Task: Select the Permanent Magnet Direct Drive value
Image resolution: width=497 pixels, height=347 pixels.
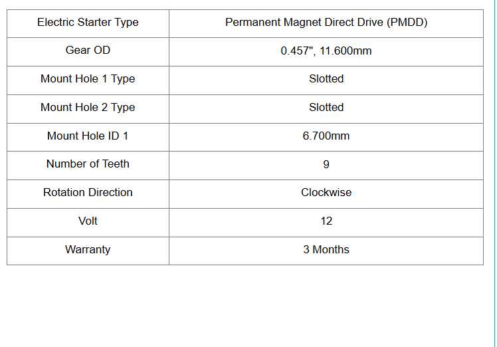Action: tap(326, 23)
